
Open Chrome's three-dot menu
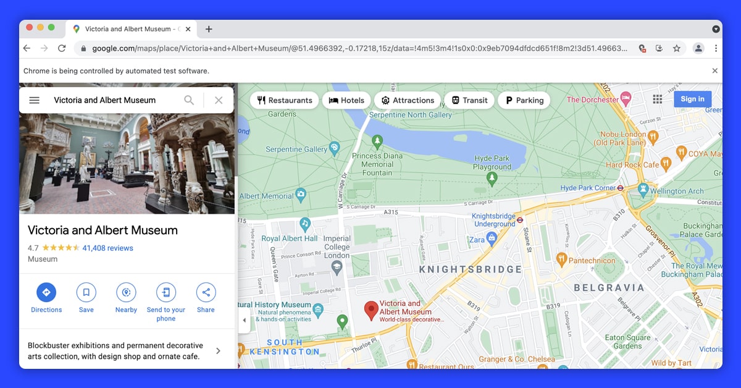[716, 48]
